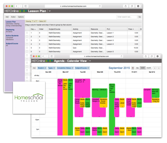Image resolution: width=167 pixels, height=143 pixels.
Task: Open the Subject/Course All filter in Agenda
Action: click(82, 68)
